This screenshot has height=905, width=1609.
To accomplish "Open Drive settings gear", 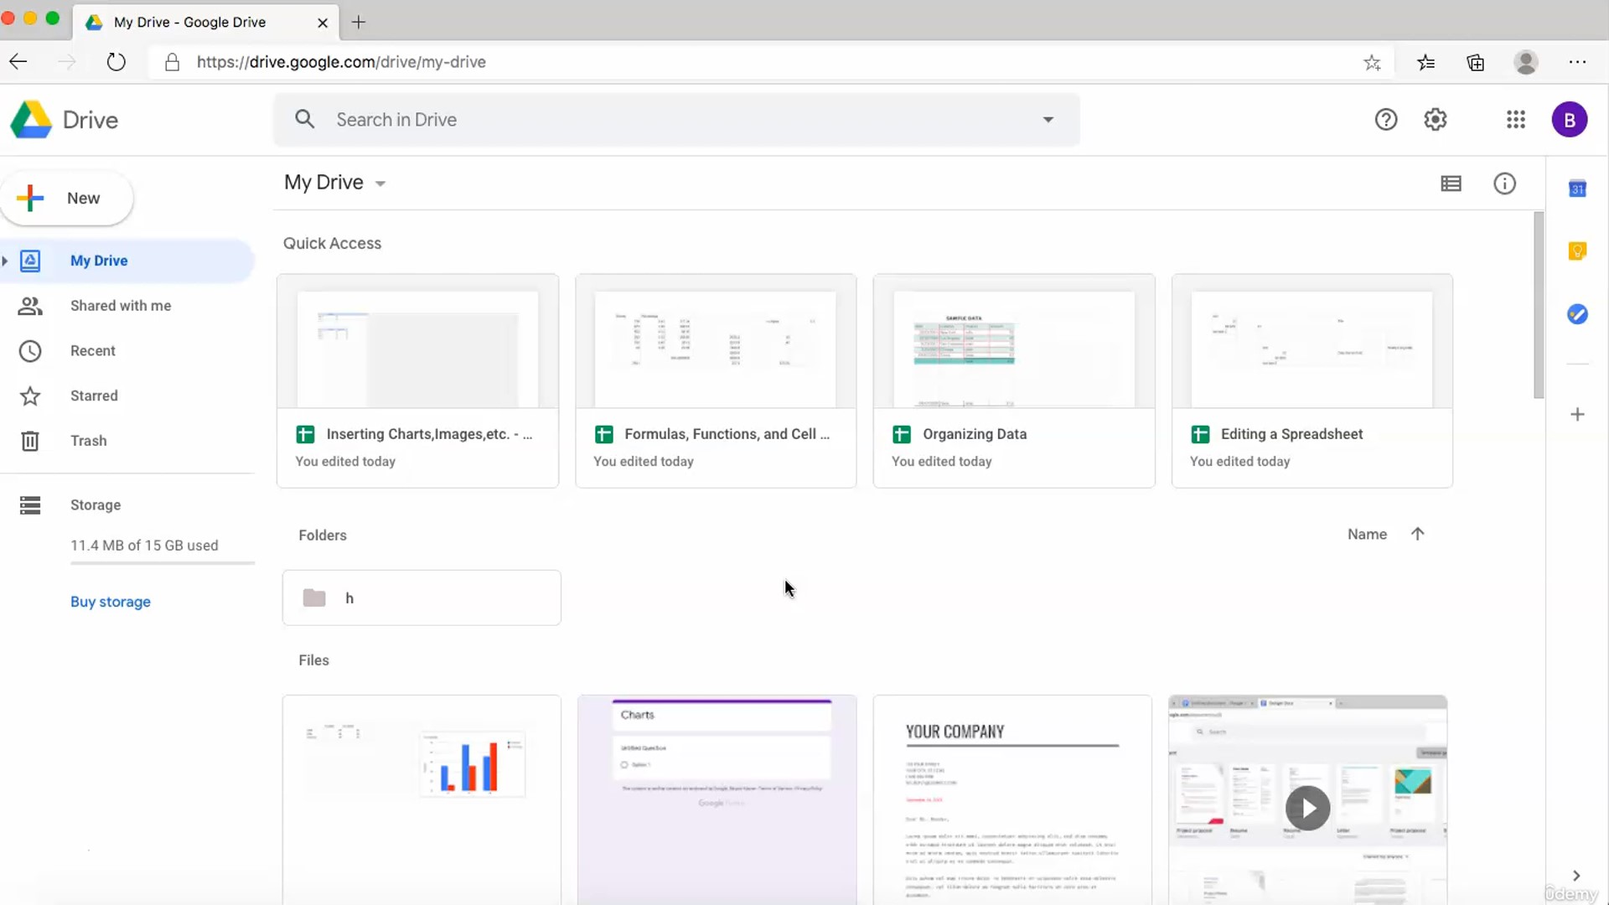I will [x=1436, y=120].
